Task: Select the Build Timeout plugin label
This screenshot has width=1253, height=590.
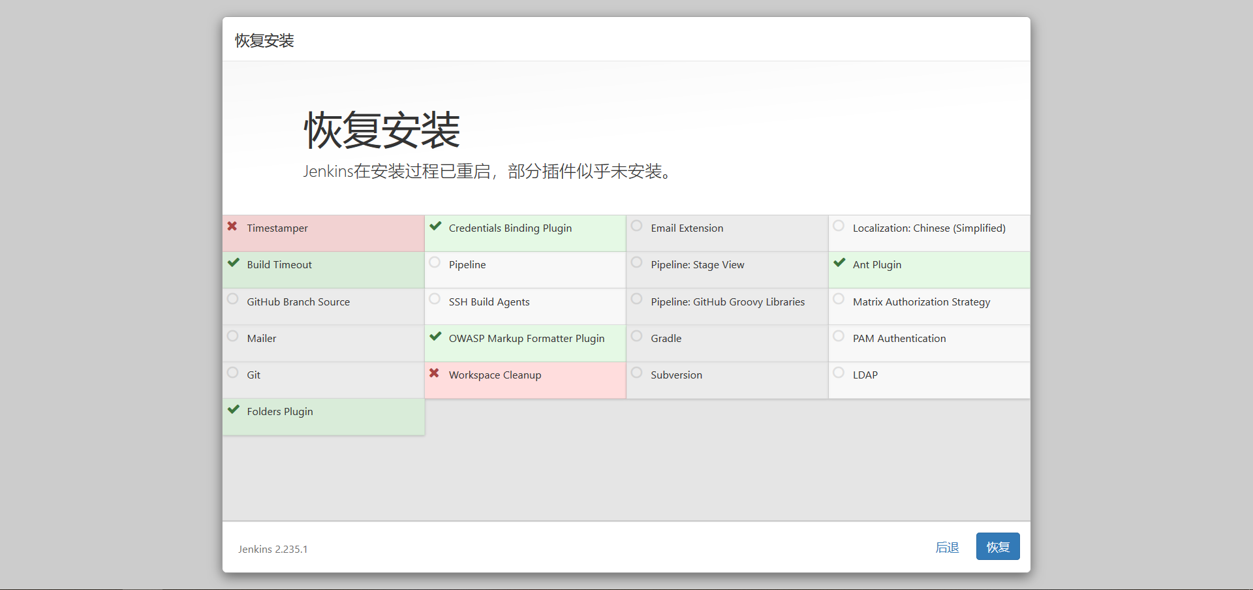Action: click(279, 265)
